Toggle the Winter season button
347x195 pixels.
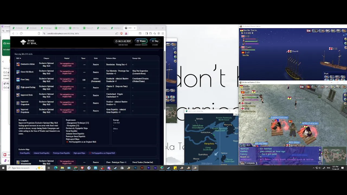point(141,41)
